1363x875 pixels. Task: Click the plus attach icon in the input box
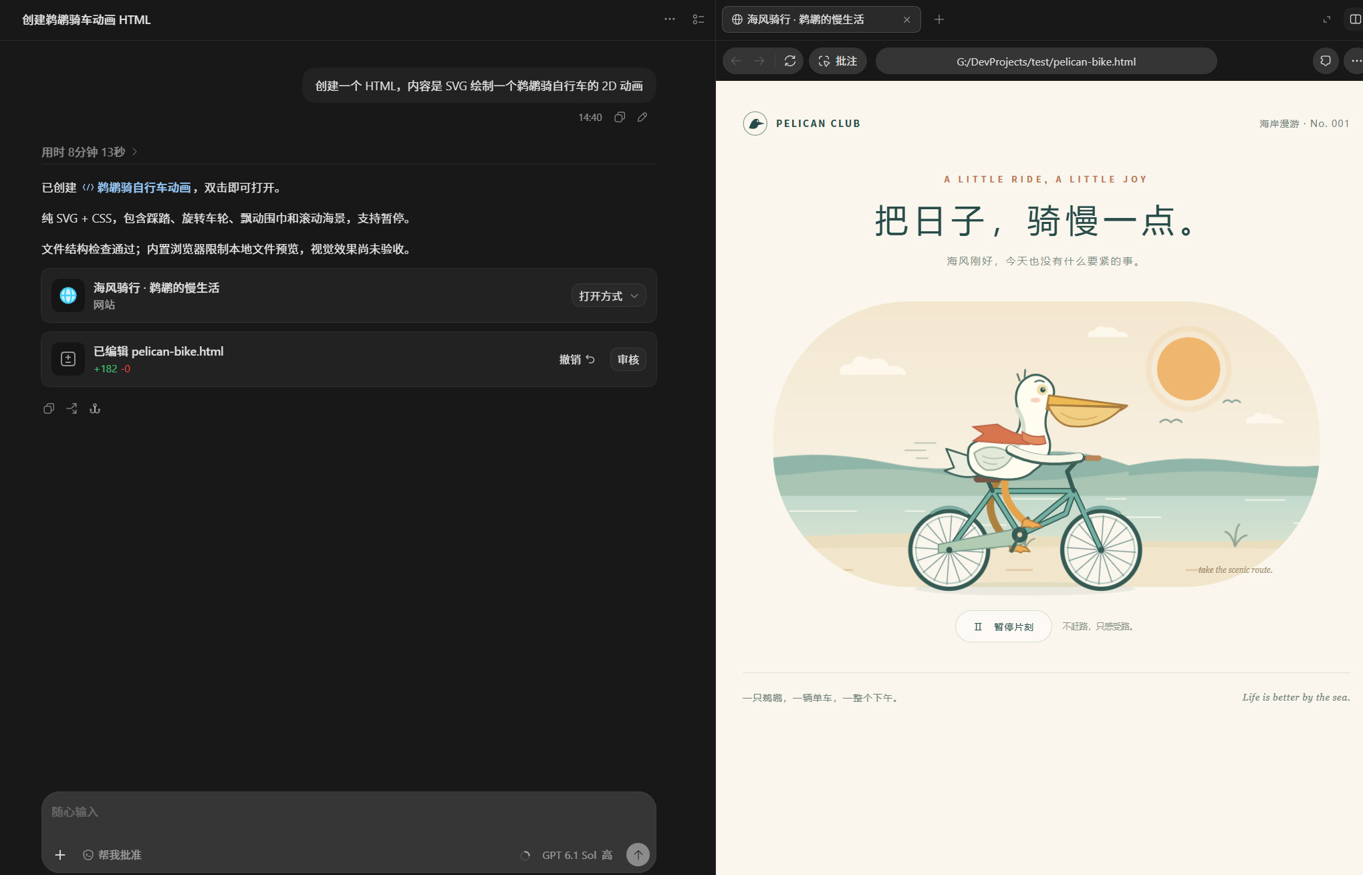pos(60,855)
